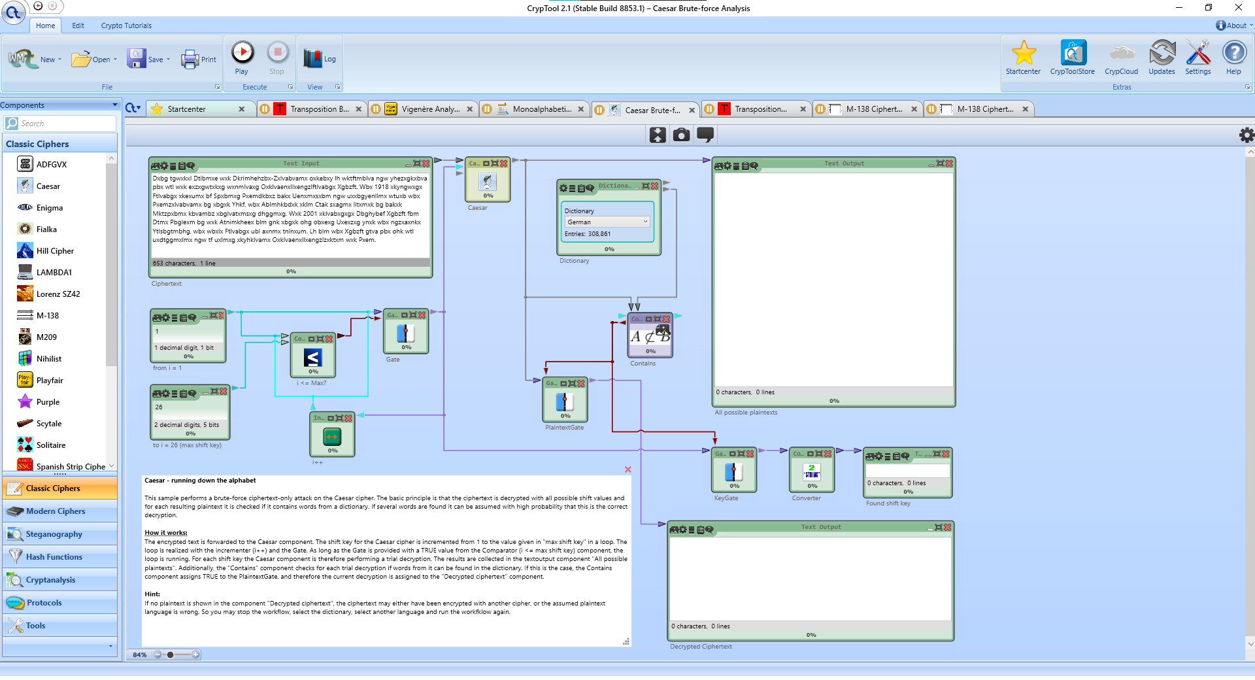The width and height of the screenshot is (1255, 680).
Task: Toggle pause on Vigenère Analy... tab
Action: coord(376,109)
